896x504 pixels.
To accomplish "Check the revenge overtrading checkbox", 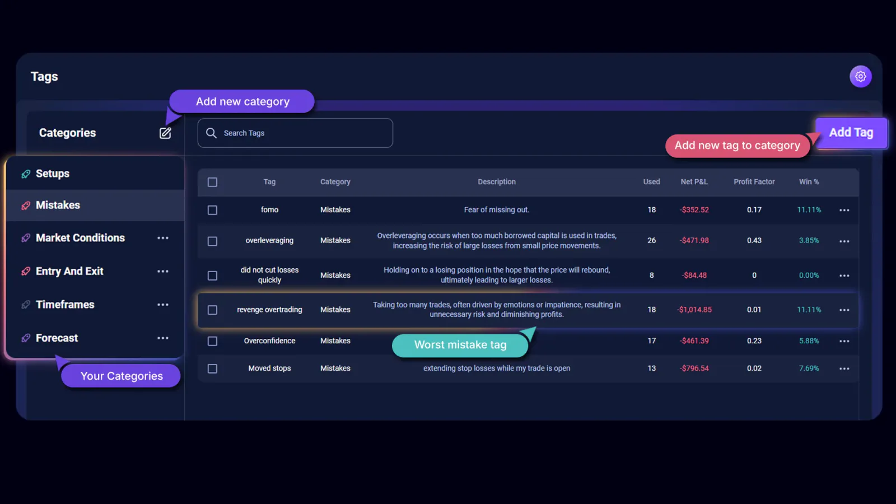I will click(x=212, y=310).
